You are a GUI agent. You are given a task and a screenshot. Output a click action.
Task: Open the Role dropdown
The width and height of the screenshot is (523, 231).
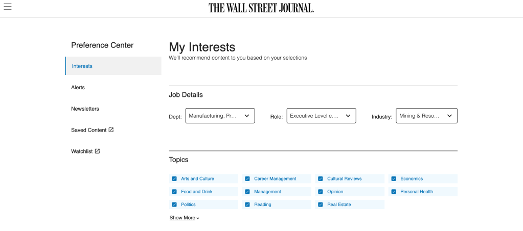point(321,116)
